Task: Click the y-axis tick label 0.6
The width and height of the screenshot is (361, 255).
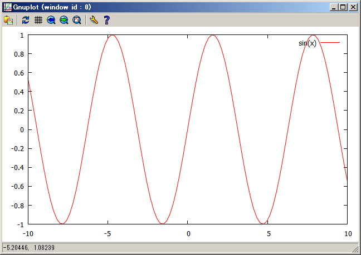Action: point(18,73)
